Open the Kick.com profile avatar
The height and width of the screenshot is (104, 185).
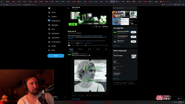(x=73, y=24)
